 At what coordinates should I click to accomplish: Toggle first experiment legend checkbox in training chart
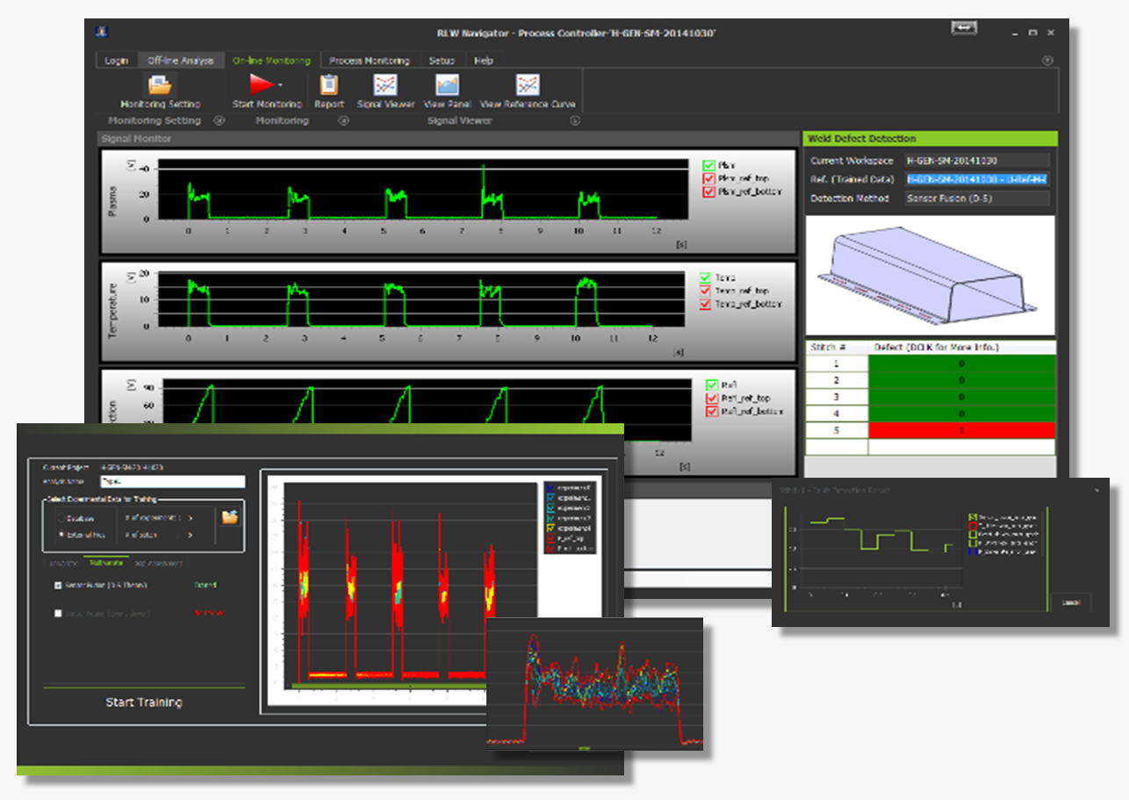550,486
